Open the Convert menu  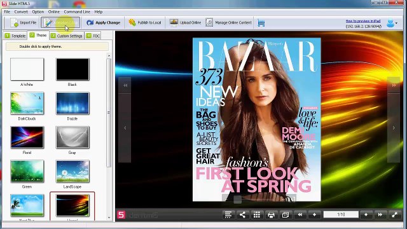(x=21, y=11)
